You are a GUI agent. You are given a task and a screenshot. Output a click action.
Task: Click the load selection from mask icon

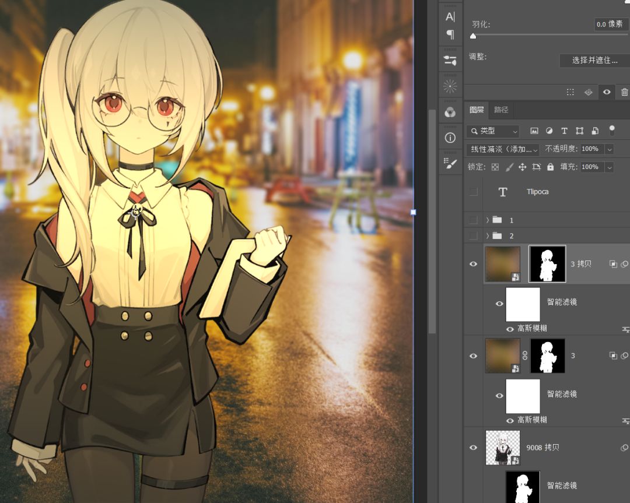pos(570,92)
